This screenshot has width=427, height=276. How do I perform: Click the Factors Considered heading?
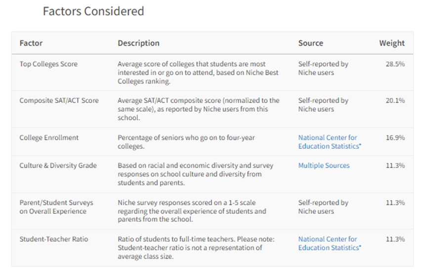tap(93, 11)
